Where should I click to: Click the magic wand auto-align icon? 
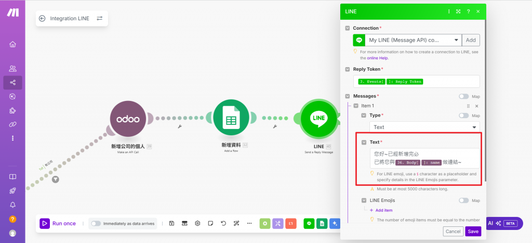(x=236, y=223)
